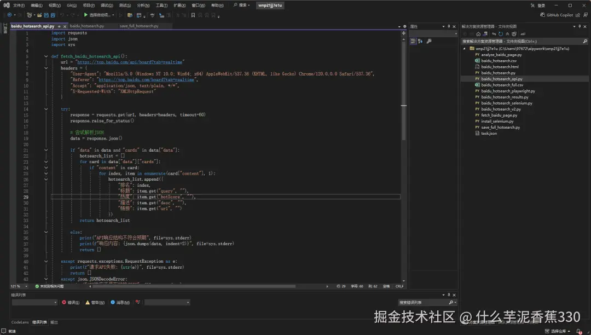Click the 选择仓库 select repository button
Image resolution: width=591 pixels, height=335 pixels.
558,331
